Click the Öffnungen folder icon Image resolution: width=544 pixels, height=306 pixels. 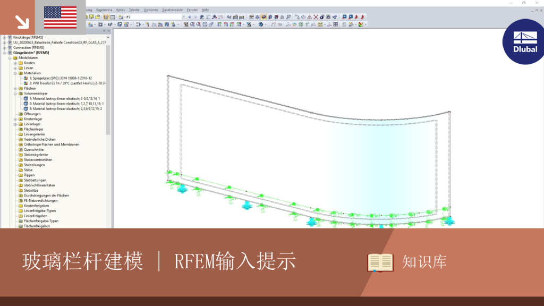[x=21, y=114]
